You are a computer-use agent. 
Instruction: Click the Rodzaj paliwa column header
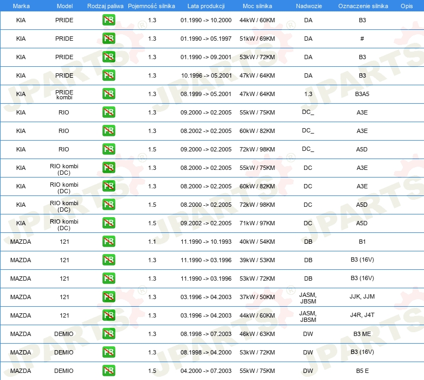105,6
